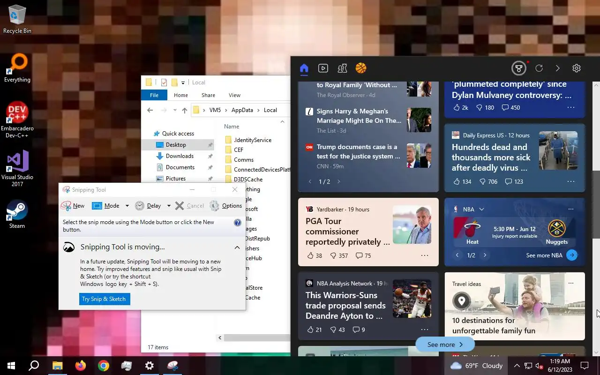Open the chess-piece gaming tab icon
600x375 pixels.
342,68
